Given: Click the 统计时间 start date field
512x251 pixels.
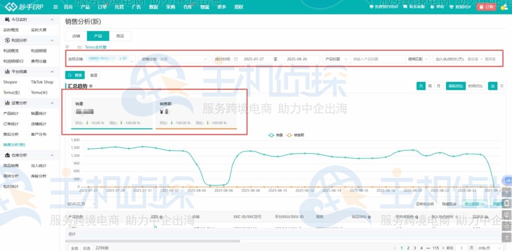Looking at the screenshot, I should point(253,59).
